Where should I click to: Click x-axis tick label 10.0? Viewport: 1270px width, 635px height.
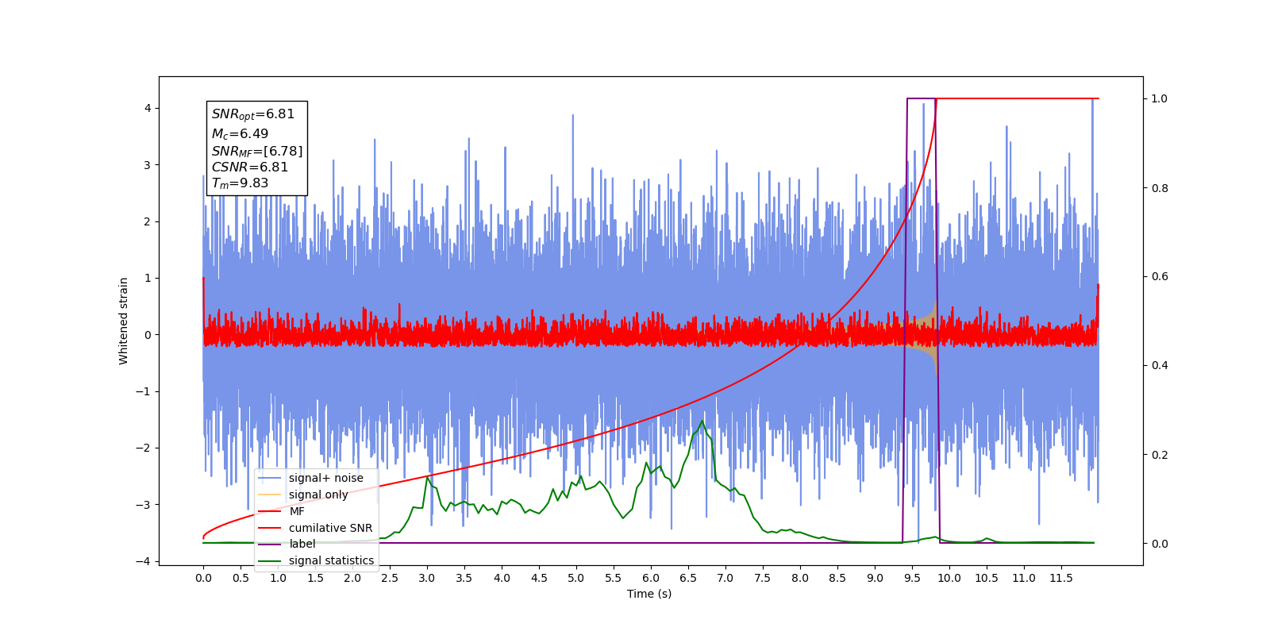pyautogui.click(x=949, y=578)
